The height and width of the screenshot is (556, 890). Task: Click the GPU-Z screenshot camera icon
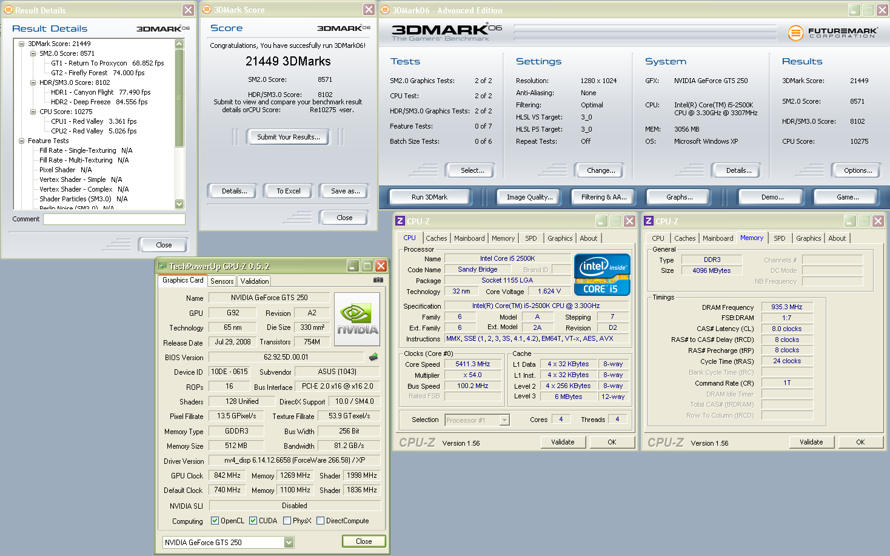coord(378,280)
